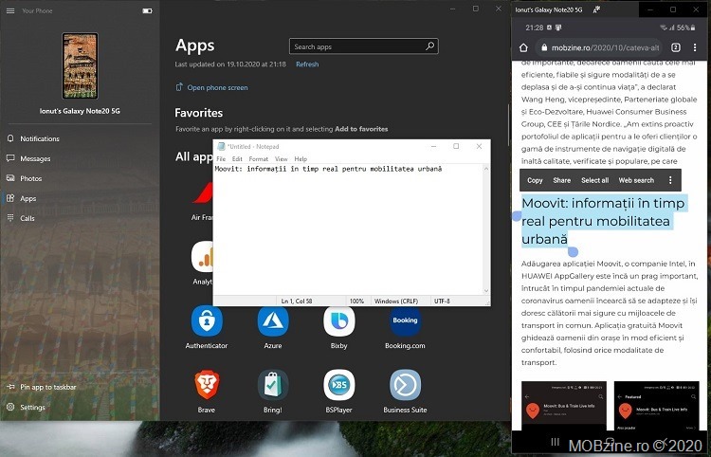Minimize the Notepad window
Viewport: 711px width, 457px height.
433,146
